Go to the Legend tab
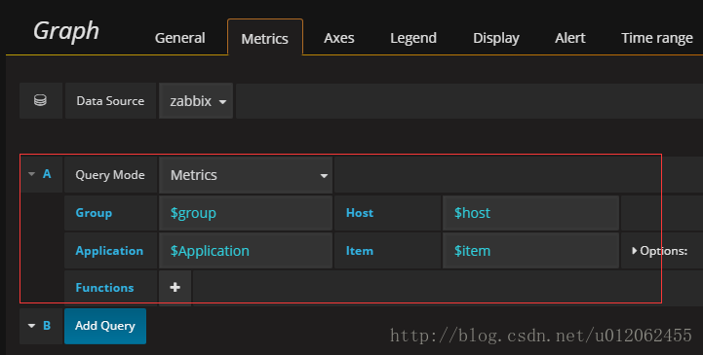The height and width of the screenshot is (355, 703). tap(413, 38)
